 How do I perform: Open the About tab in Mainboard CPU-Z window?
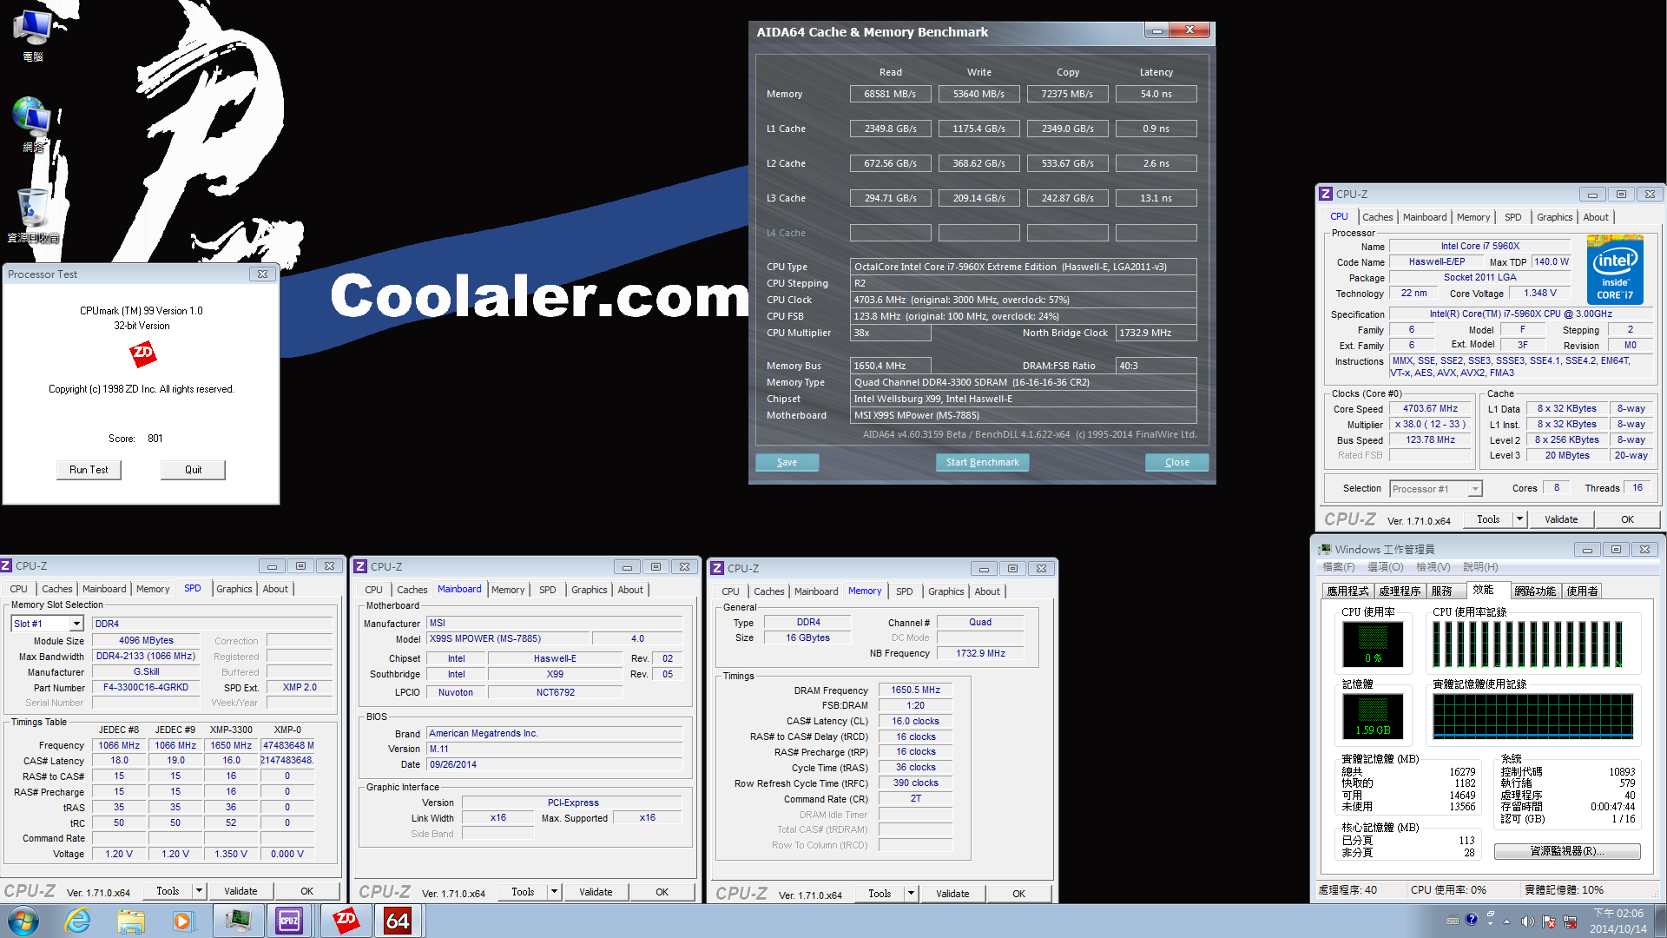[x=630, y=590]
